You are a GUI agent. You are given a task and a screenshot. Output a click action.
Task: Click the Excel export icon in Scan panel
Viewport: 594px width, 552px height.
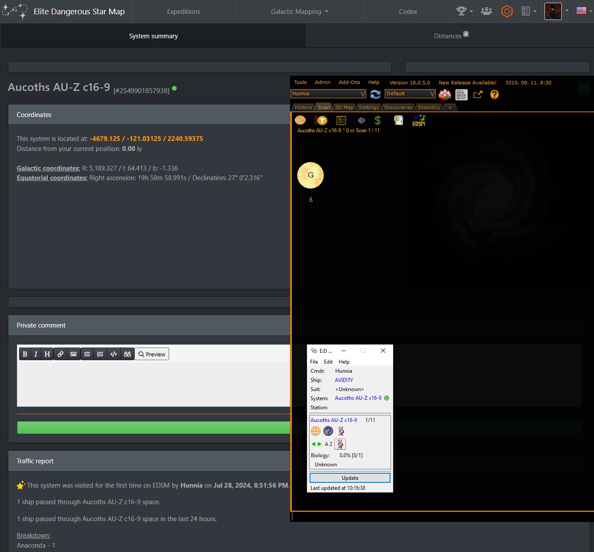(x=398, y=120)
